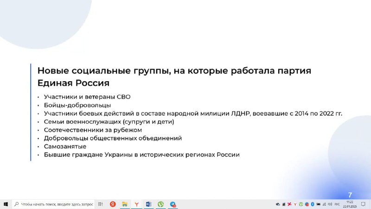Select bullet 'Бойцы-добровольцы'
This screenshot has height=209, width=371.
pos(77,105)
